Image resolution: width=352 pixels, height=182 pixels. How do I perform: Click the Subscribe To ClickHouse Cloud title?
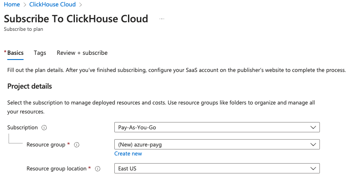(x=76, y=19)
